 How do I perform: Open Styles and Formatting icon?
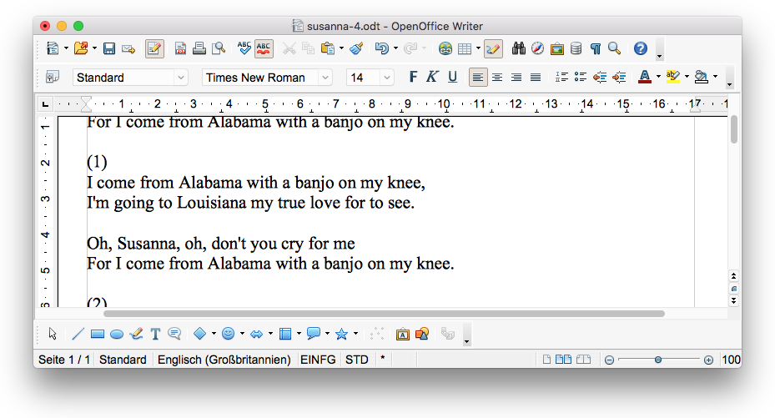point(53,77)
